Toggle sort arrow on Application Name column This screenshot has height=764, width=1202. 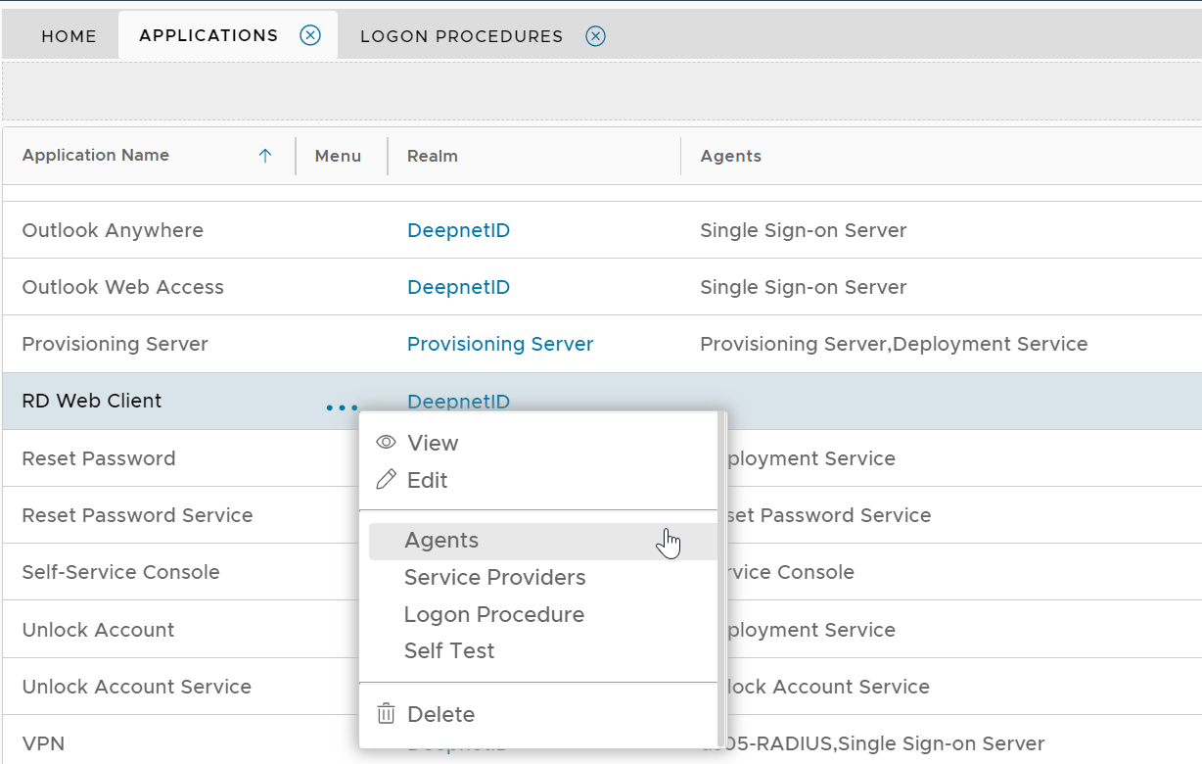click(264, 156)
